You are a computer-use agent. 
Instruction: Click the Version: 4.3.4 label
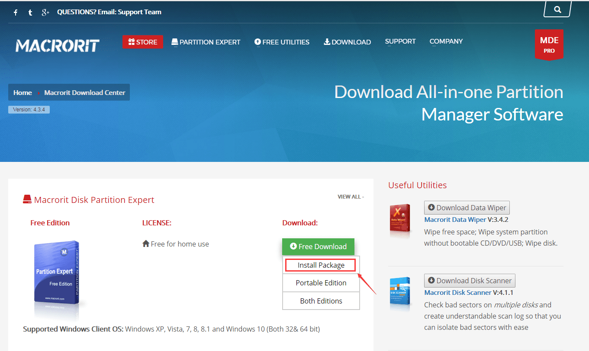point(29,110)
